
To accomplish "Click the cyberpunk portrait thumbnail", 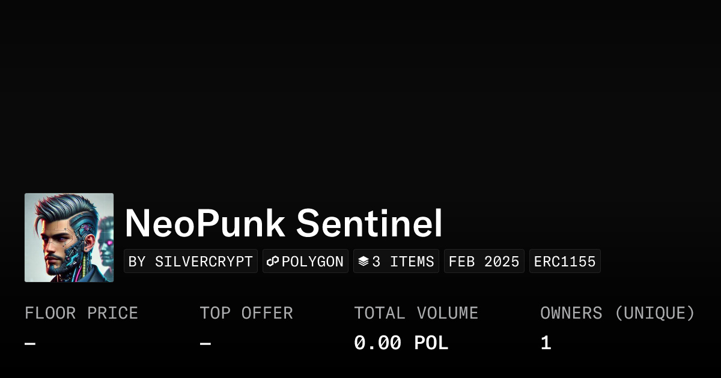I will pyautogui.click(x=68, y=237).
